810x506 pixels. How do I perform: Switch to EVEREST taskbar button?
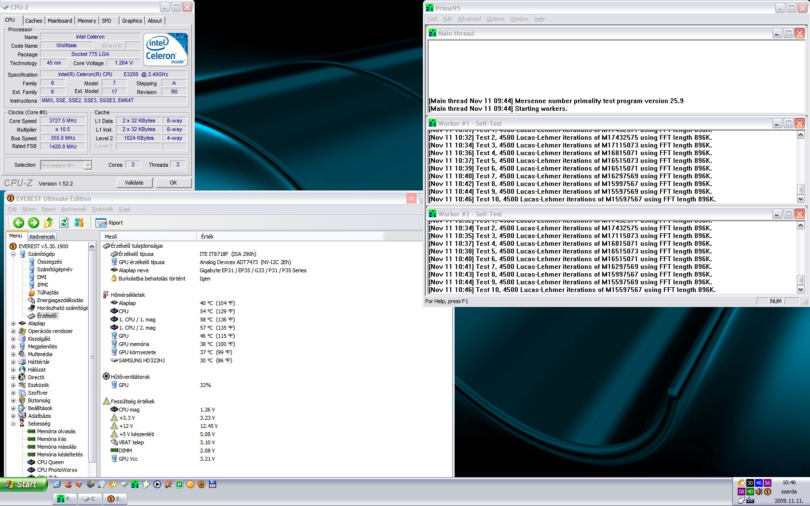click(x=115, y=499)
